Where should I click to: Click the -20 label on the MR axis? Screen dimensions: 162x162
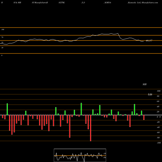click(x=158, y=122)
